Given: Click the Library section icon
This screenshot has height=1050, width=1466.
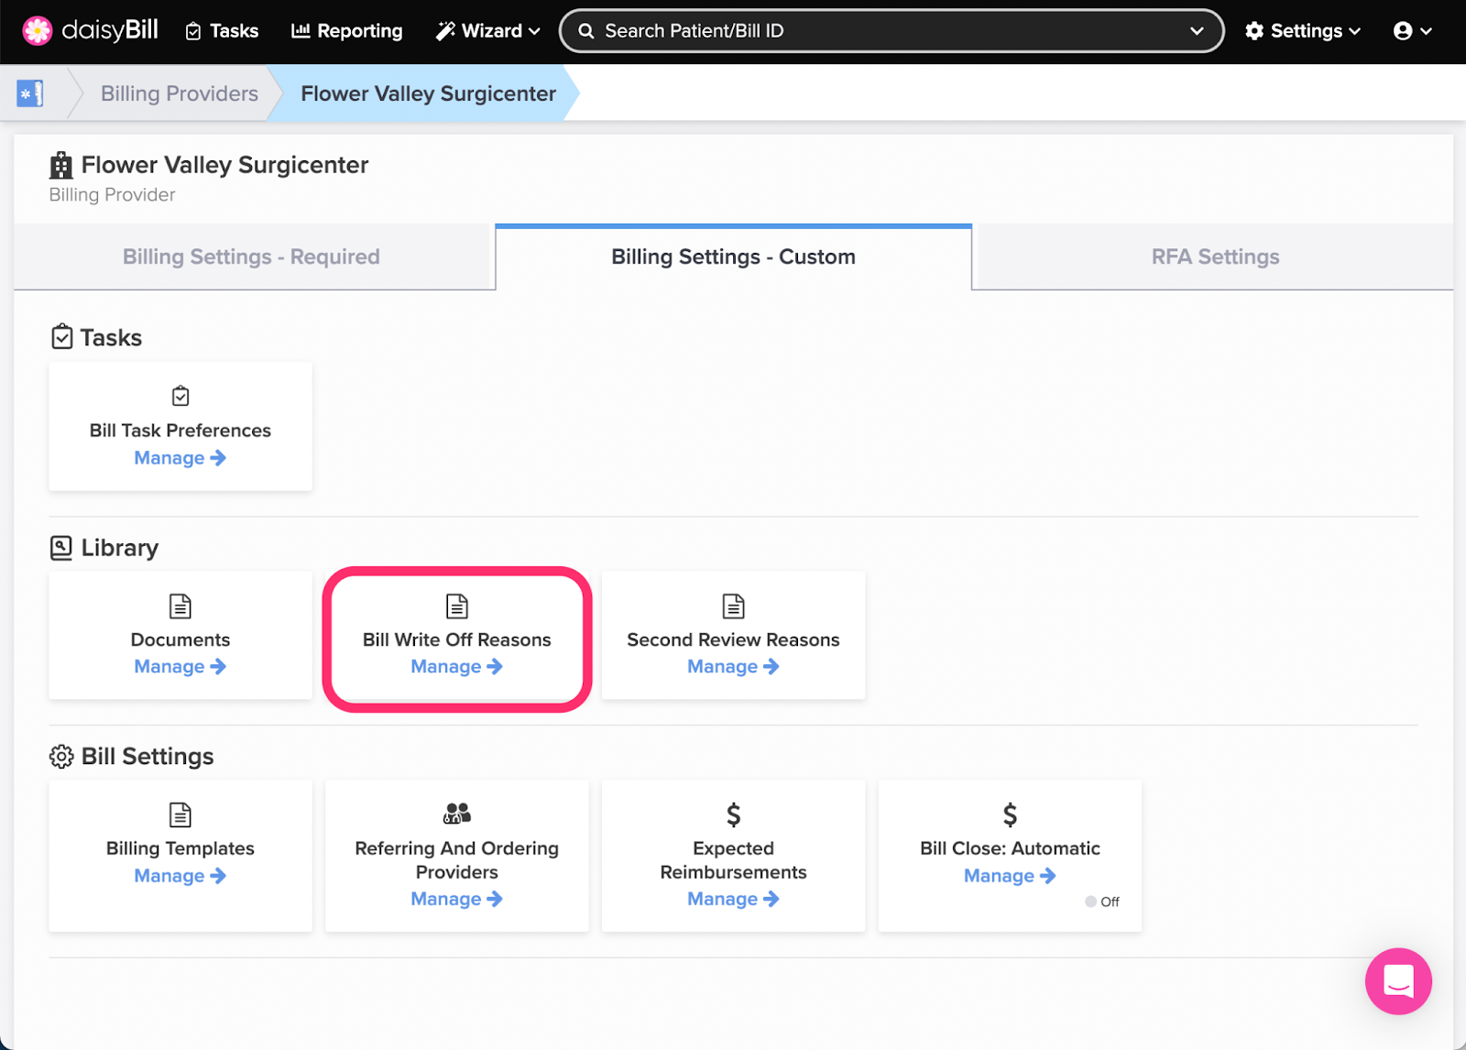Looking at the screenshot, I should (61, 548).
